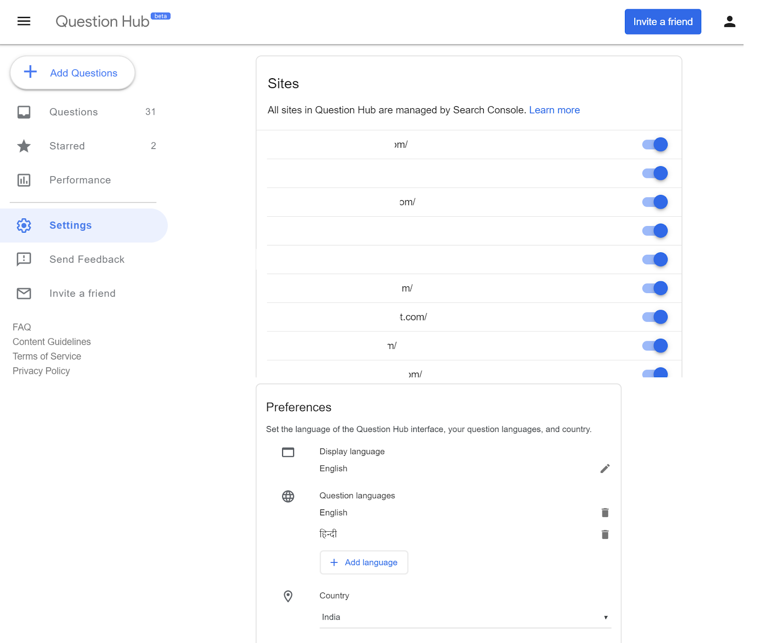Click the Invite a friend button
Viewport: 778px width, 643px height.
pyautogui.click(x=662, y=21)
